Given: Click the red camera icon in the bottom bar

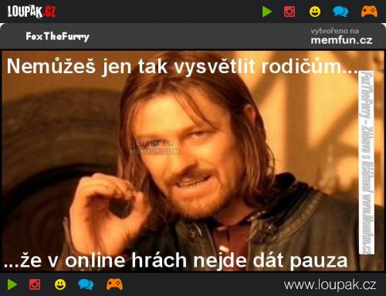Looking at the screenshot, I should coord(35,284).
